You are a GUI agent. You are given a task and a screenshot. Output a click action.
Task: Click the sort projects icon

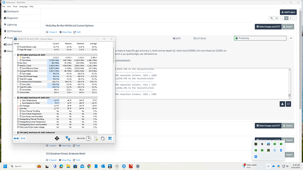pyautogui.click(x=277, y=18)
